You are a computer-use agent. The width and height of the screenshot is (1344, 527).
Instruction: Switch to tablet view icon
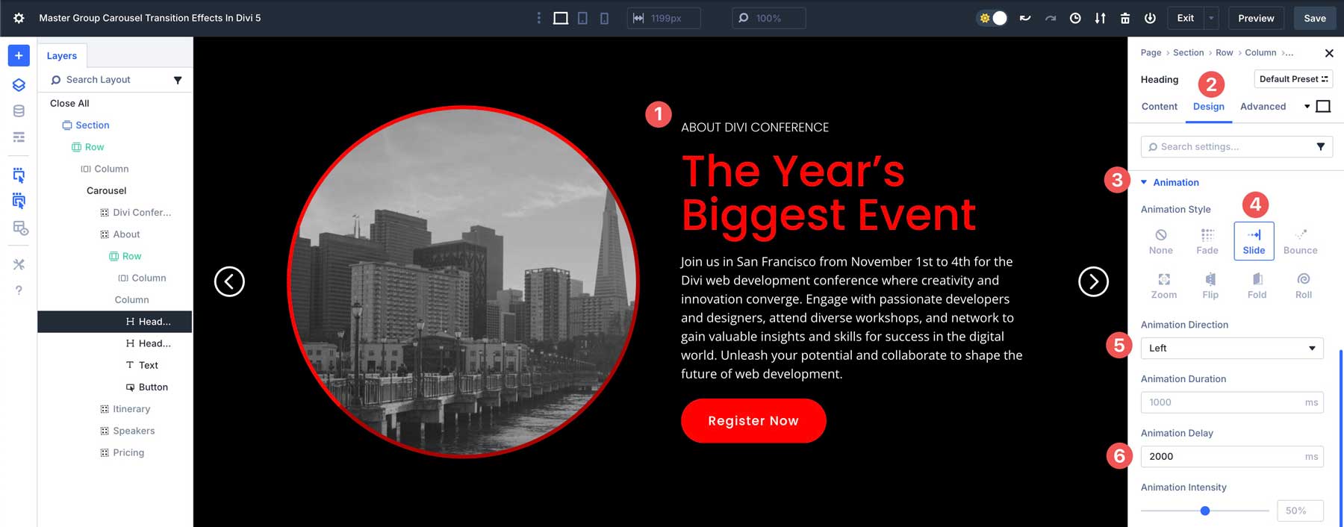point(582,18)
